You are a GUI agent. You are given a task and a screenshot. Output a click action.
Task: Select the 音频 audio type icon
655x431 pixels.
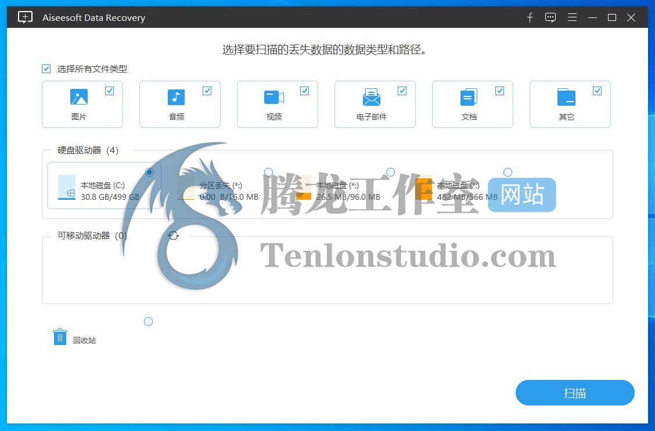point(177,97)
